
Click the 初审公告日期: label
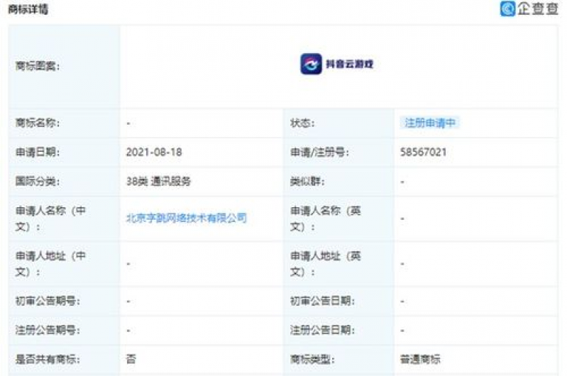point(322,301)
